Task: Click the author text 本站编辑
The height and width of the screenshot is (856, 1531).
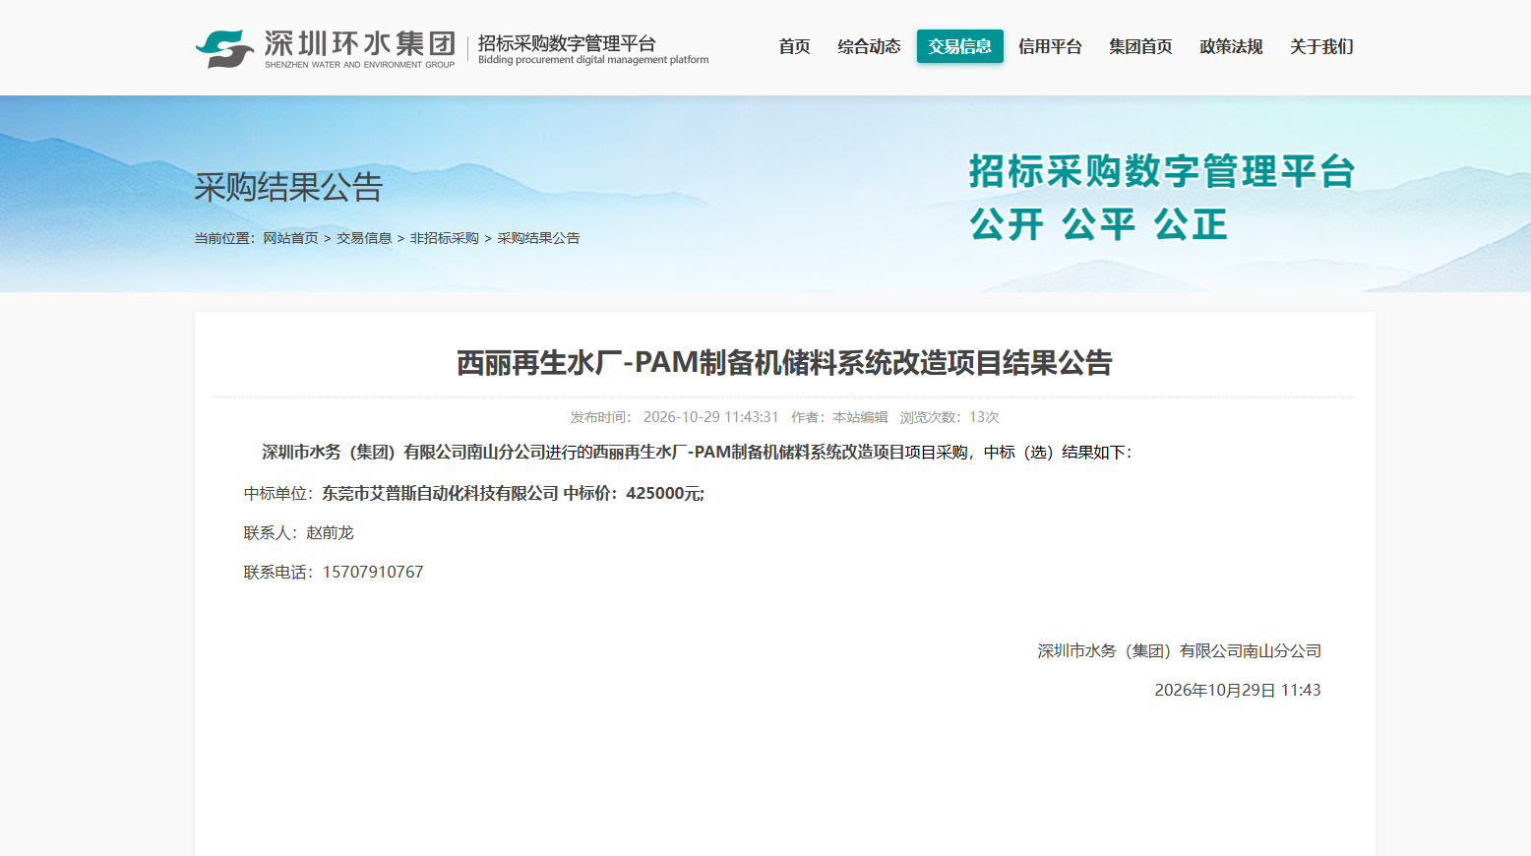Action: 860,417
